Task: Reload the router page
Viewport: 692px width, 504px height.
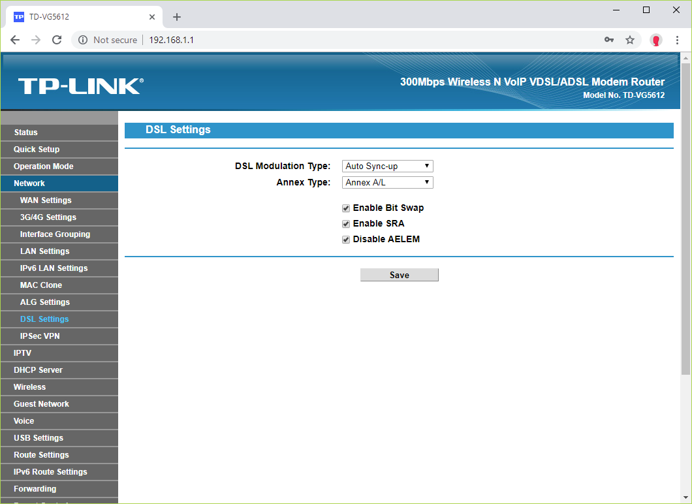Action: pyautogui.click(x=57, y=40)
